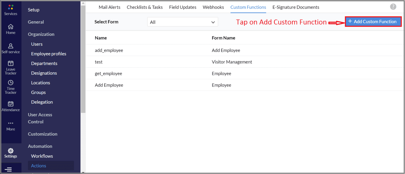Click the Visitor Management form name cell
The image size is (405, 174).
click(232, 62)
